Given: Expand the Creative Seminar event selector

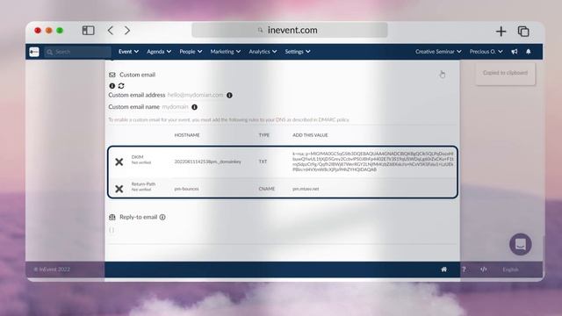Looking at the screenshot, I should click(438, 52).
